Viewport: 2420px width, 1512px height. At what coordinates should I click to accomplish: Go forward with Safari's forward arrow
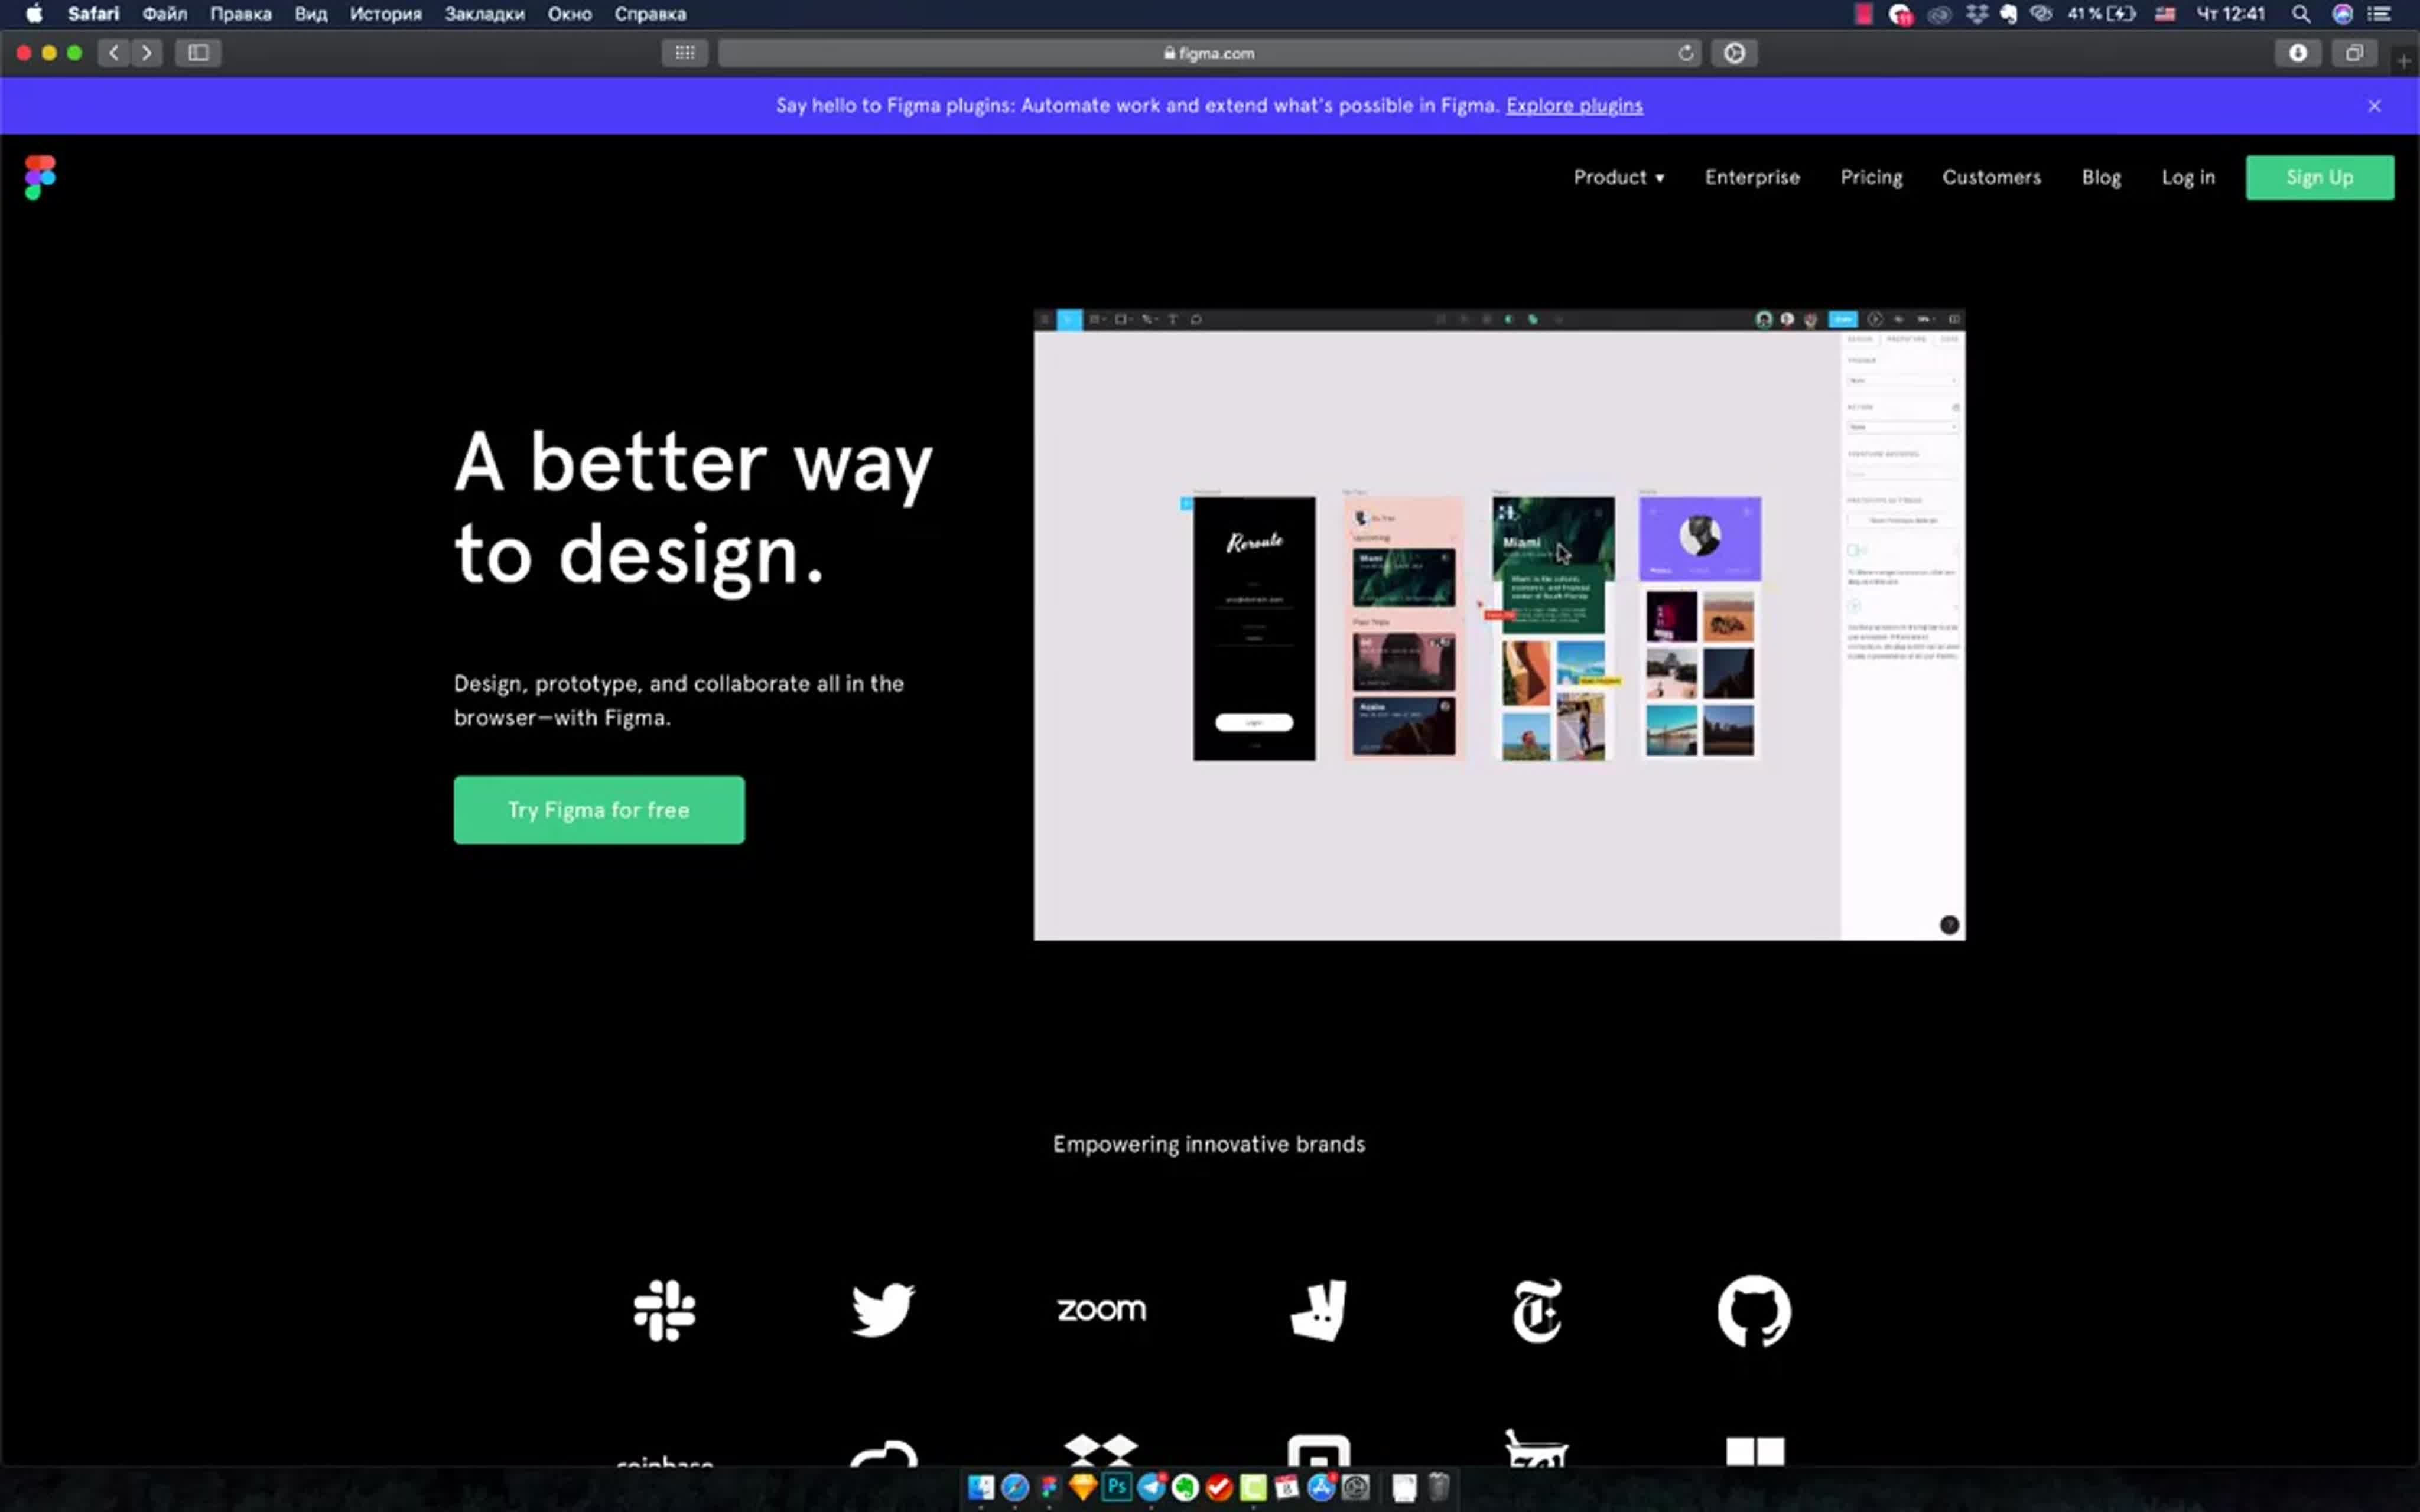point(147,53)
